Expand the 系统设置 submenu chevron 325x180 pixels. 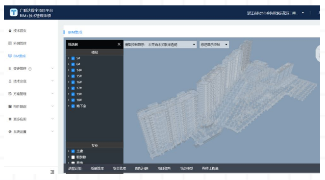tap(52, 131)
